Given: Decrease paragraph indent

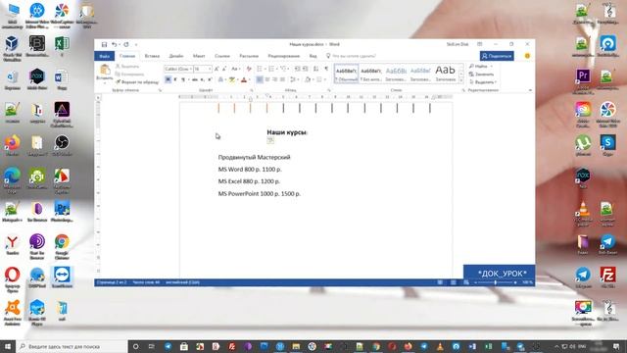Looking at the screenshot, I should pos(297,69).
